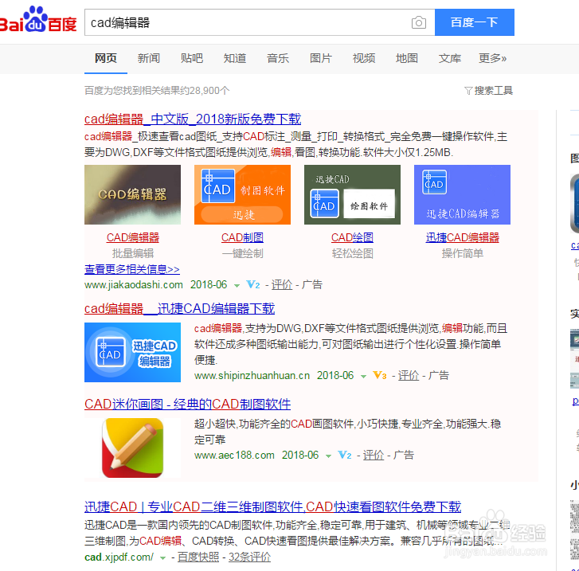Click the purple 迅捷CAD编辑器 thumbnail

click(462, 194)
